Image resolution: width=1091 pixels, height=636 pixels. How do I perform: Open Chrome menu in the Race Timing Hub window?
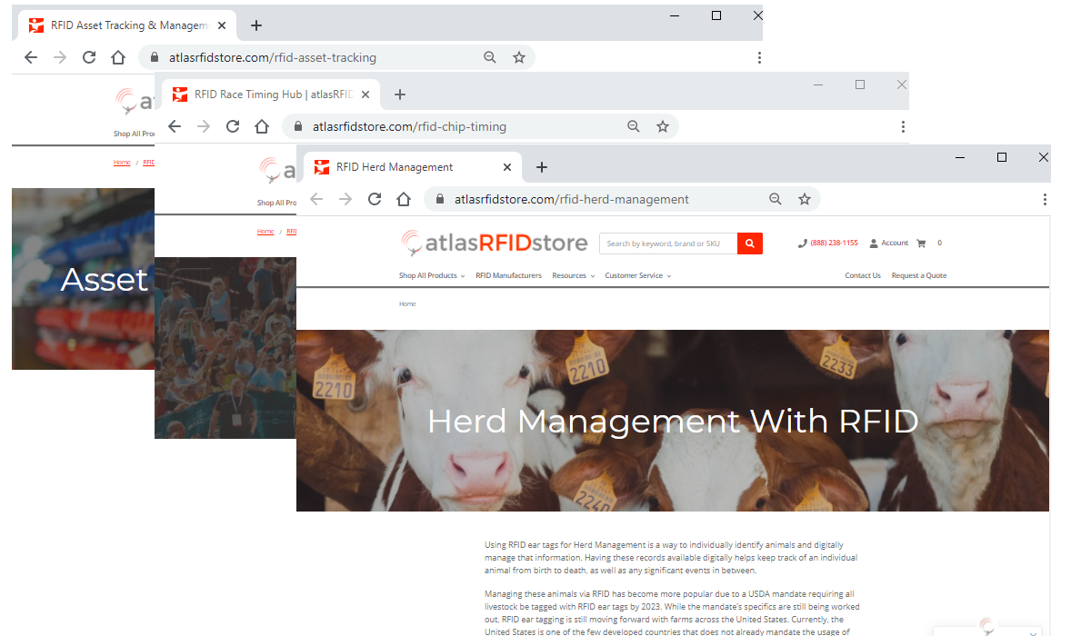tap(903, 126)
